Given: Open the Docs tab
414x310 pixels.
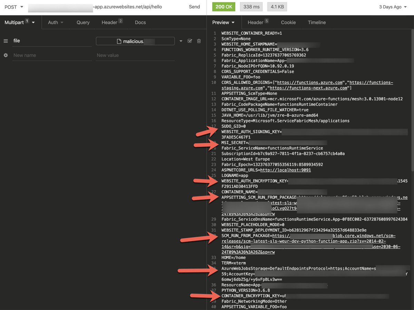Looking at the screenshot, I should click(140, 22).
